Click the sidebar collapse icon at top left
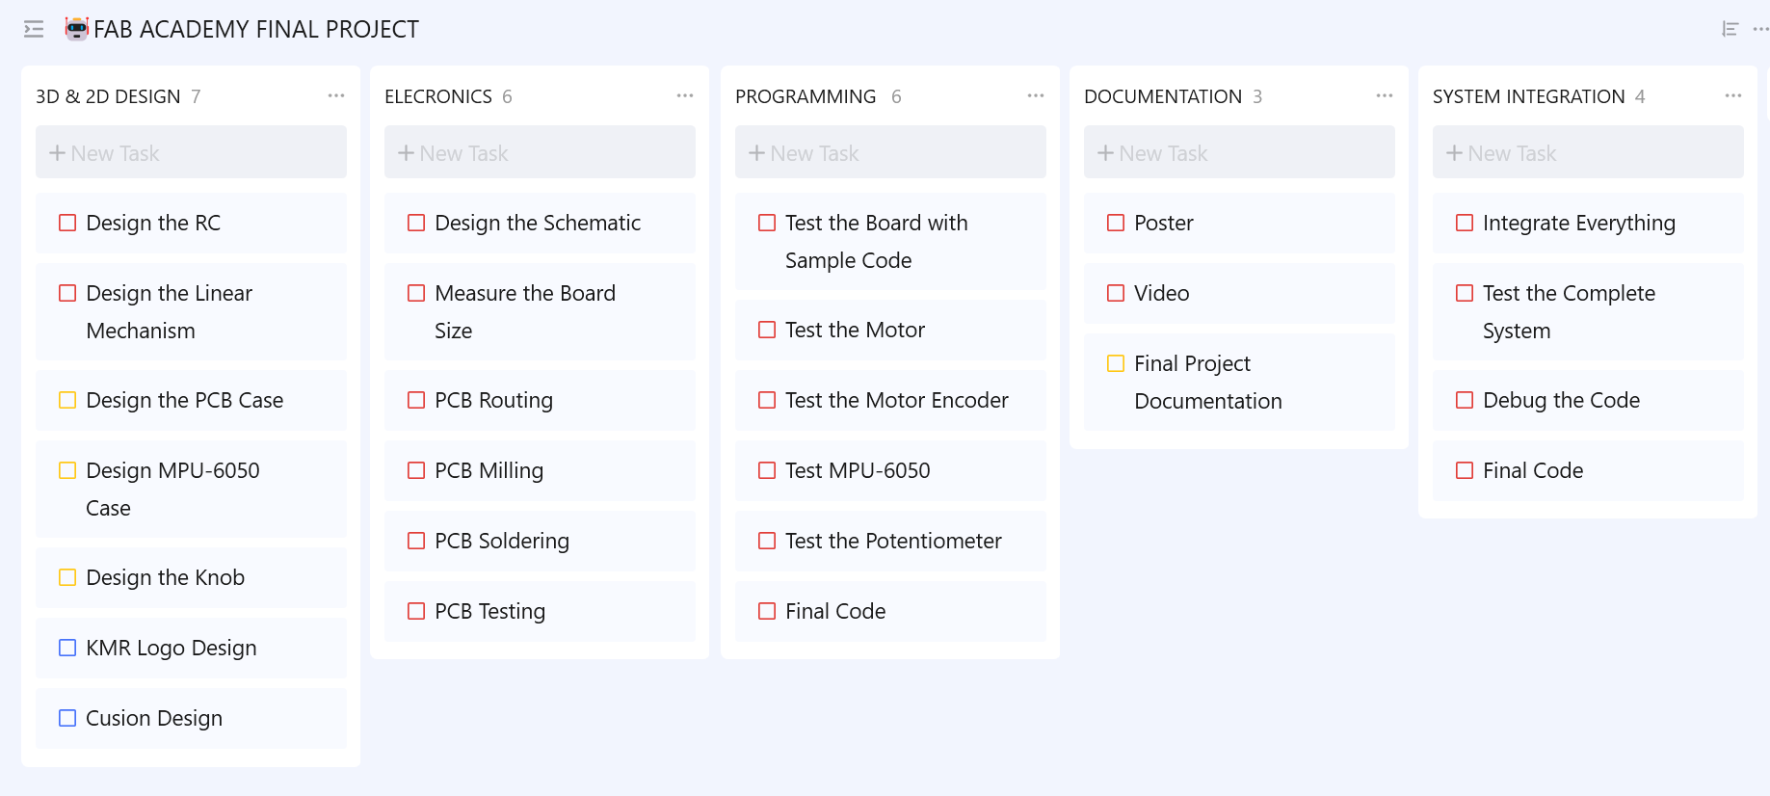 pyautogui.click(x=34, y=29)
